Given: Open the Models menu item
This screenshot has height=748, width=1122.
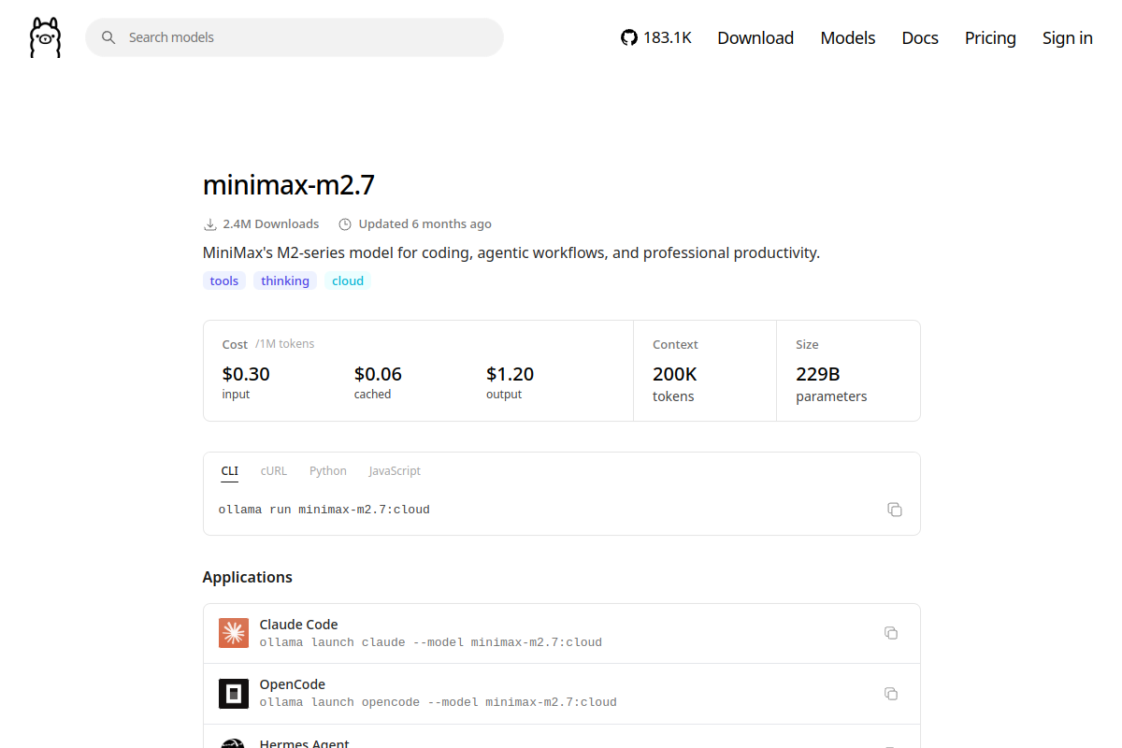Looking at the screenshot, I should (848, 37).
